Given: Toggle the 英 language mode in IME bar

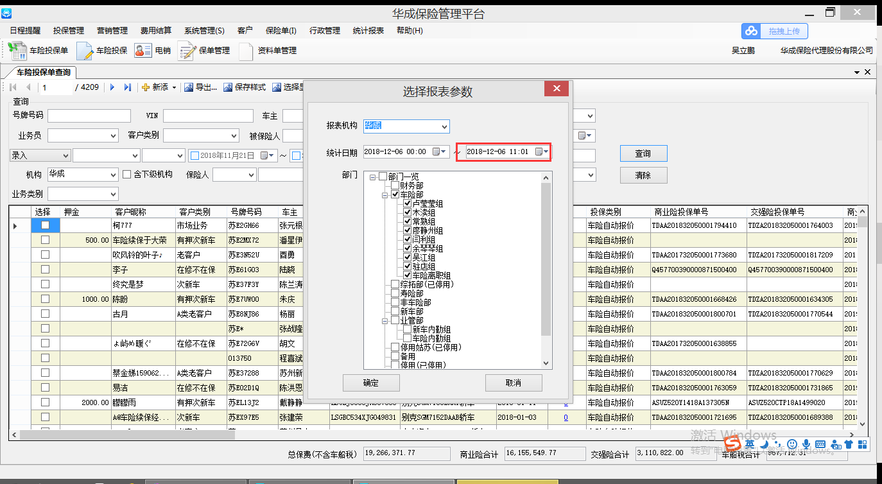Looking at the screenshot, I should (x=750, y=444).
